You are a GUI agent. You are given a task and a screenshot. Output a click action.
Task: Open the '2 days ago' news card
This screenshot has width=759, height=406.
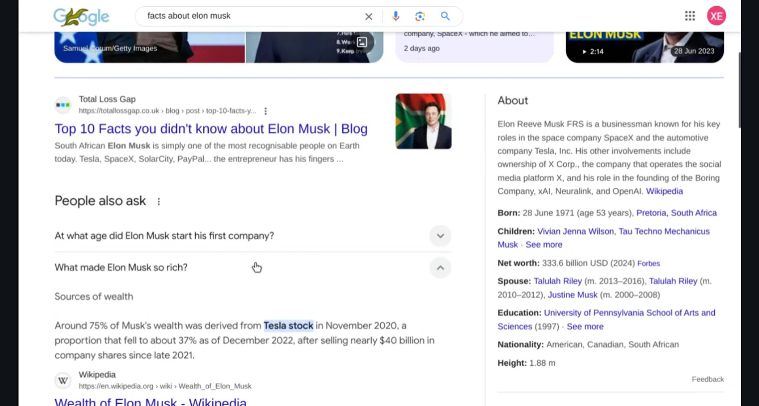(474, 47)
